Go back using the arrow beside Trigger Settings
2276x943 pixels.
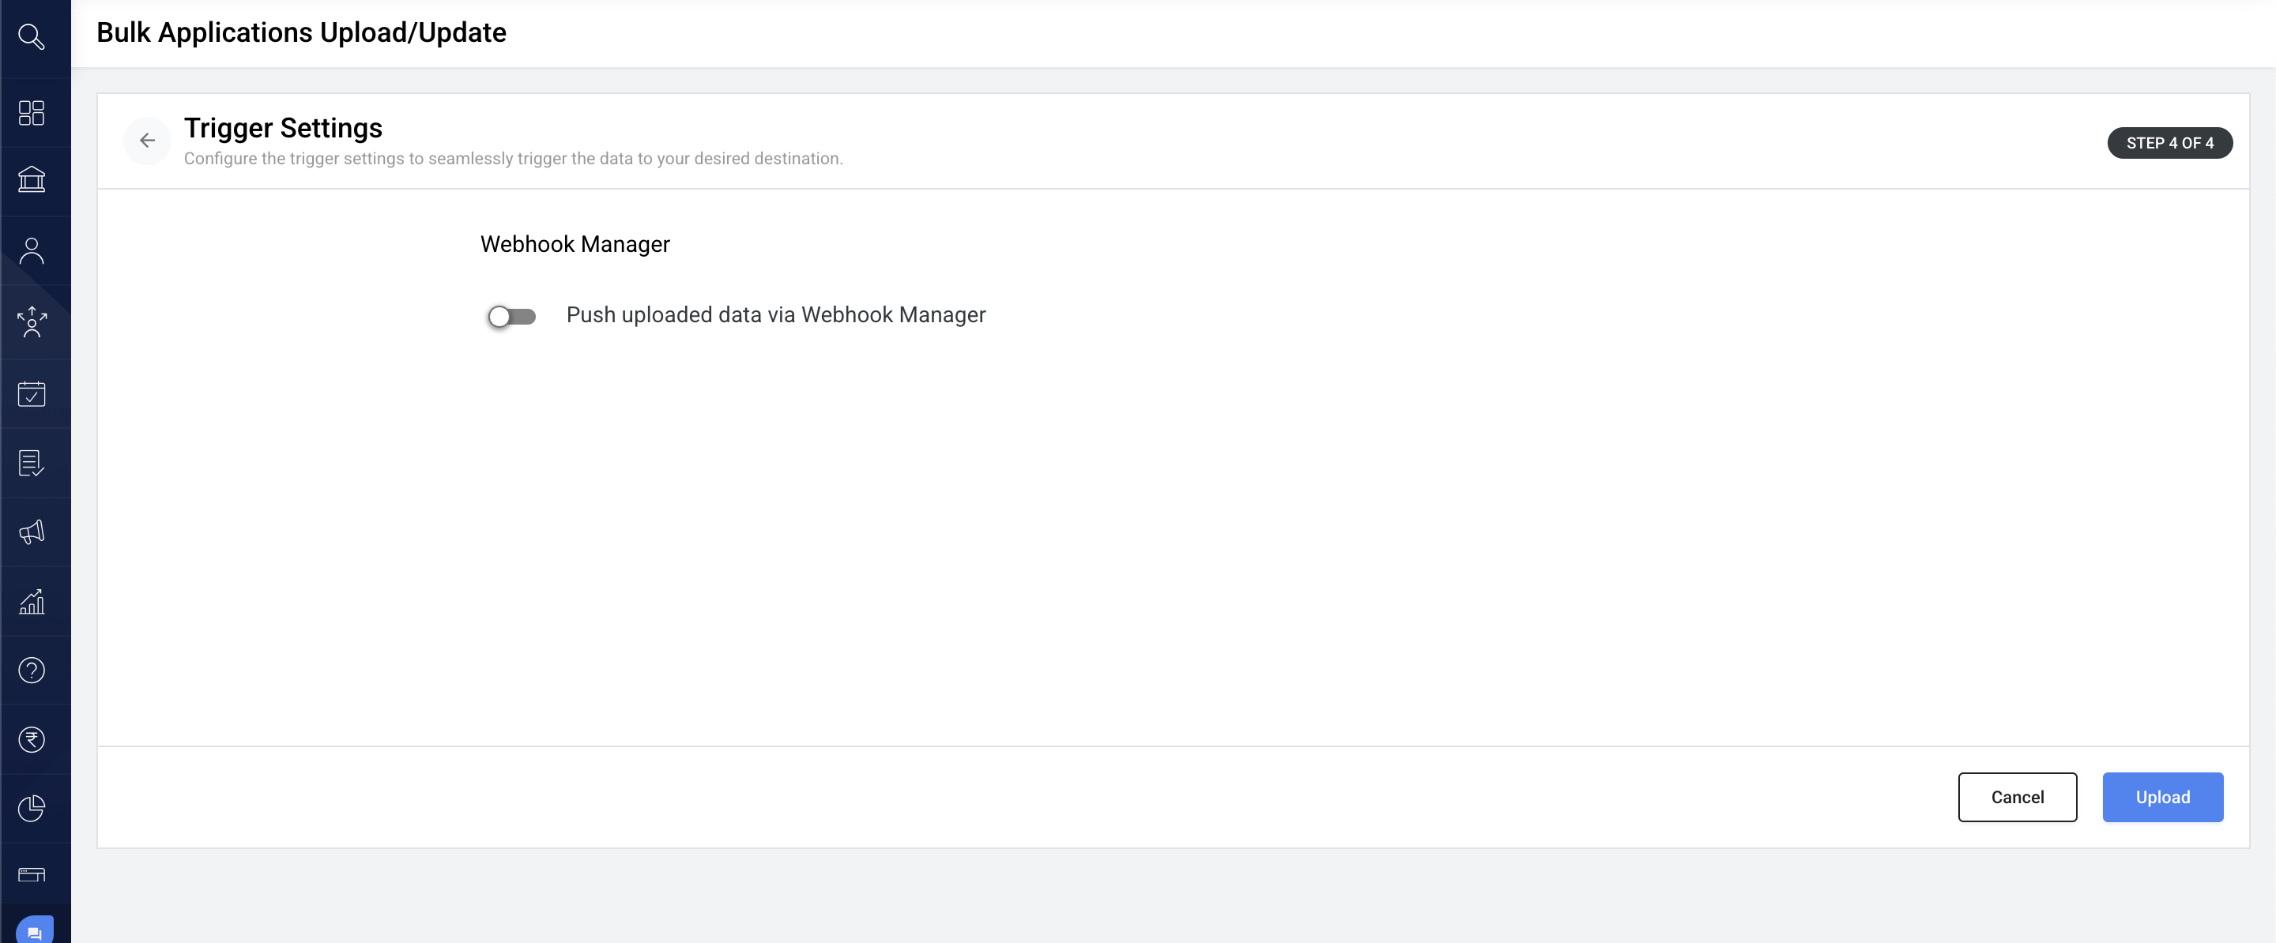[x=148, y=141]
